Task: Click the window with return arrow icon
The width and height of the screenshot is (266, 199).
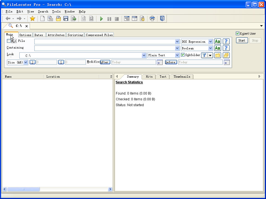Action: click(127, 19)
